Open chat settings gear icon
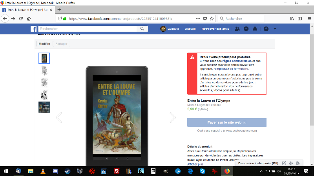 pyautogui.click(x=298, y=163)
